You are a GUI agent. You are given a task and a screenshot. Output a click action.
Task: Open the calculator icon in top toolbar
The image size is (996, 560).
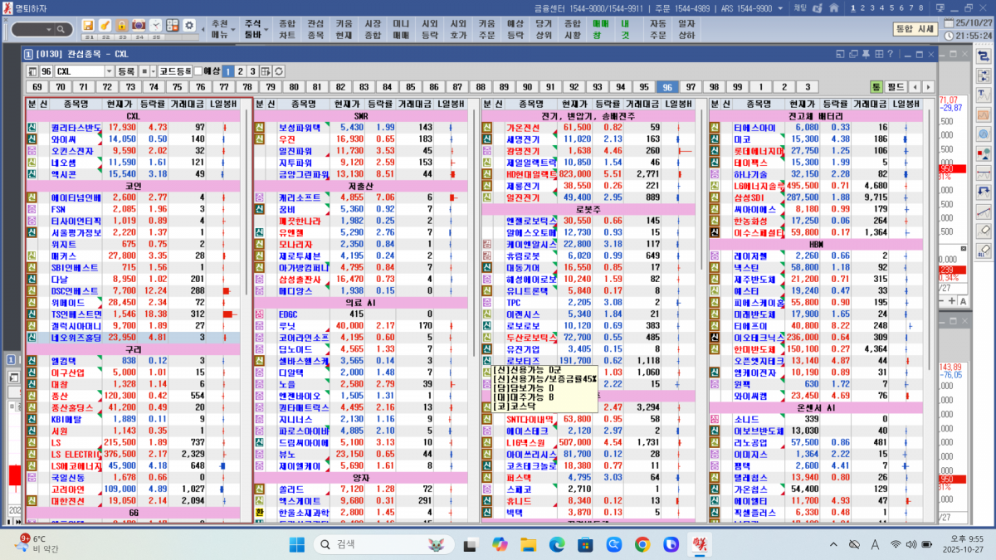click(x=173, y=26)
